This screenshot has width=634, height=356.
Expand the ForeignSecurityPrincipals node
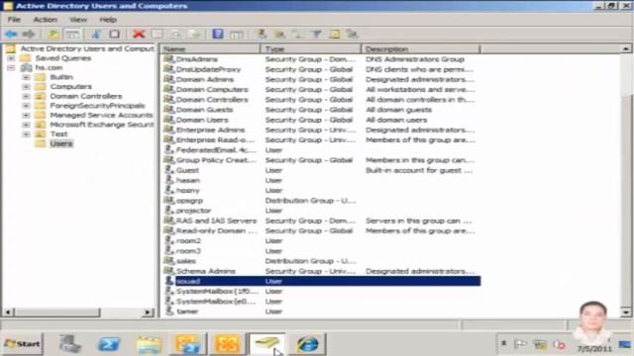pos(27,106)
